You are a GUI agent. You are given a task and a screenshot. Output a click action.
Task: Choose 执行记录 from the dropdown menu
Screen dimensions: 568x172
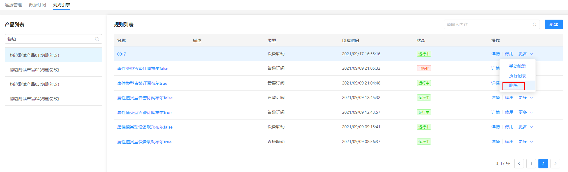518,76
